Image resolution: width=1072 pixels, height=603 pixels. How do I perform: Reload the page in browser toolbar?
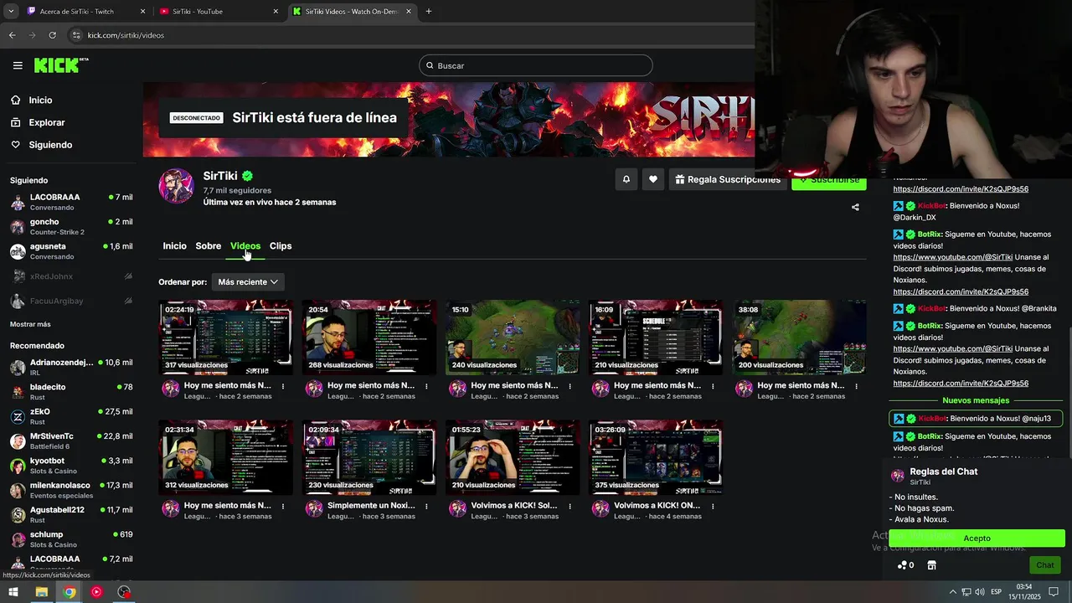(52, 35)
